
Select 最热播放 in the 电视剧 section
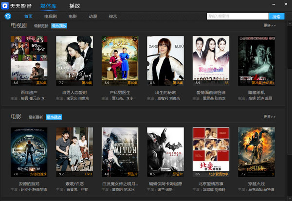59,26
